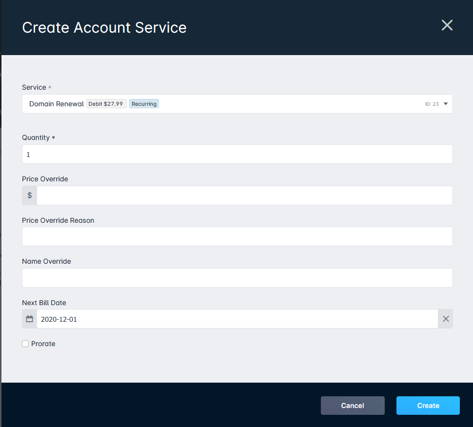The image size is (473, 427).
Task: Click the Cancel button
Action: 353,406
